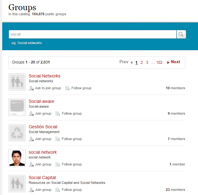Open the Gestión Social recycle thumbnail
The height and width of the screenshot is (195, 198).
17,133
